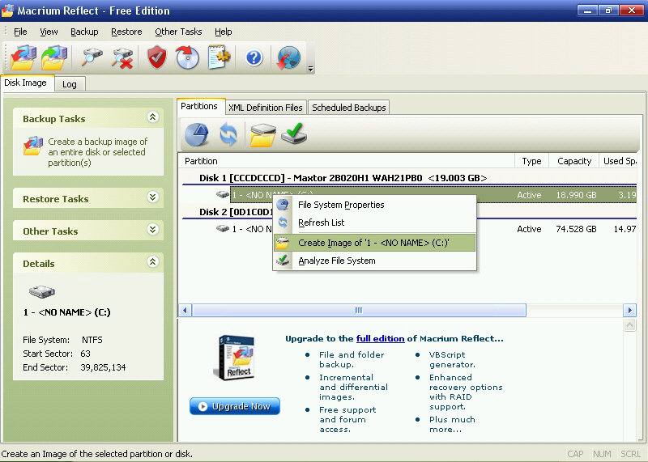The width and height of the screenshot is (648, 462).
Task: Select the Partitions tab
Action: pyautogui.click(x=200, y=107)
